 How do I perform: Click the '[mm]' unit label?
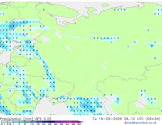pyautogui.click(x=28, y=119)
